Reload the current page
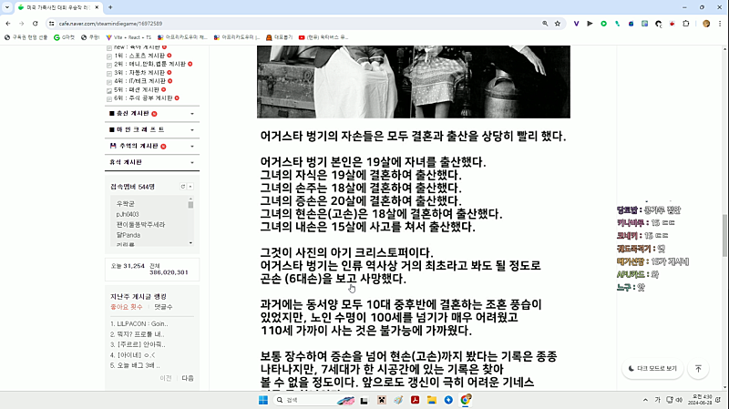729x409 pixels. (x=35, y=24)
